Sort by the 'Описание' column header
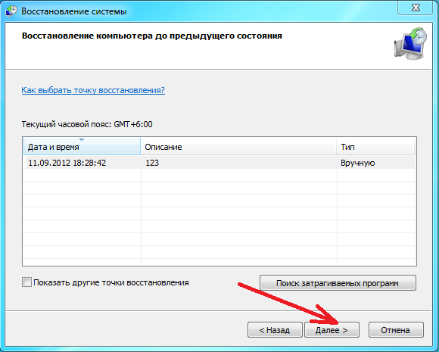This screenshot has height=352, width=439. pyautogui.click(x=238, y=147)
